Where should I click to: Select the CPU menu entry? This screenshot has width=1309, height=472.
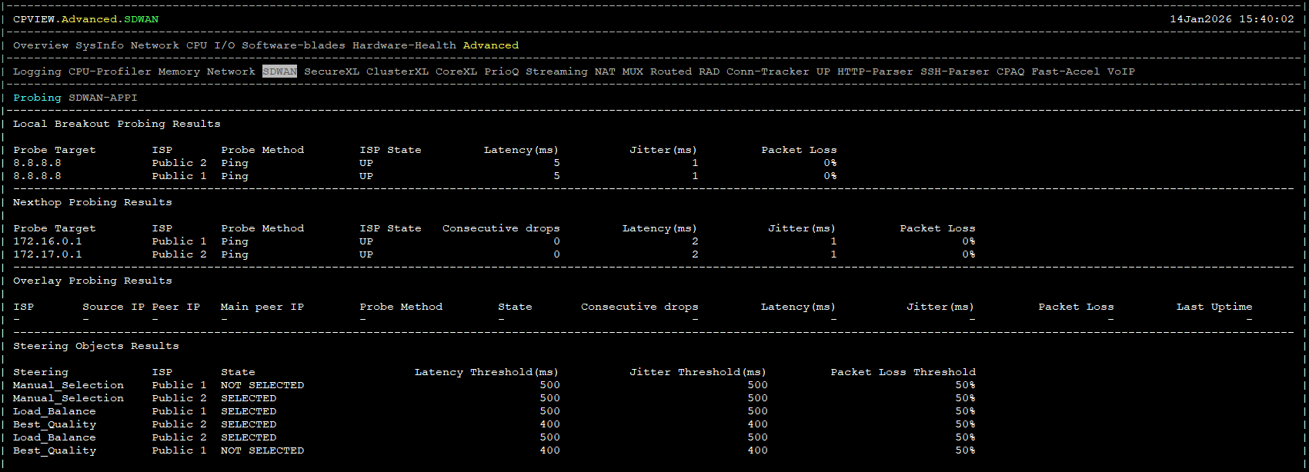pos(196,45)
